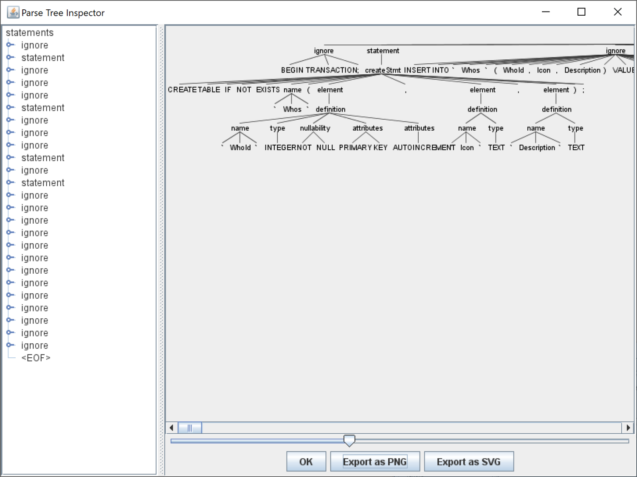
Task: Expand the first "statement" tree node
Action: tap(9, 57)
